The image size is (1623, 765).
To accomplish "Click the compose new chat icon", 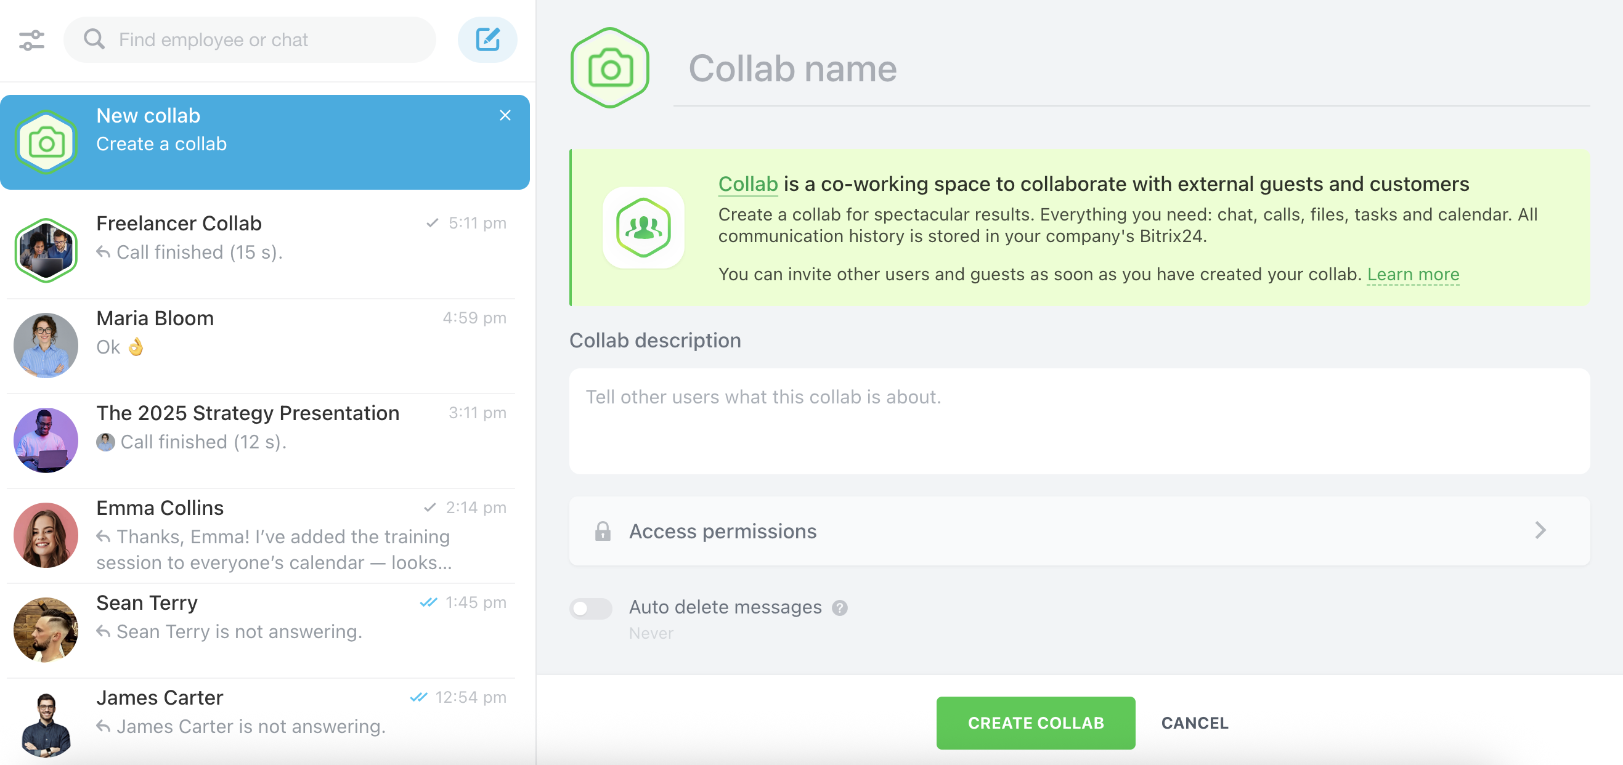I will click(x=487, y=39).
